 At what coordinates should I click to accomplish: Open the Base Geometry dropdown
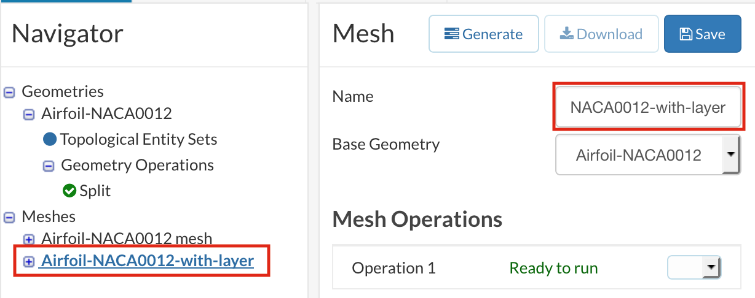click(647, 155)
